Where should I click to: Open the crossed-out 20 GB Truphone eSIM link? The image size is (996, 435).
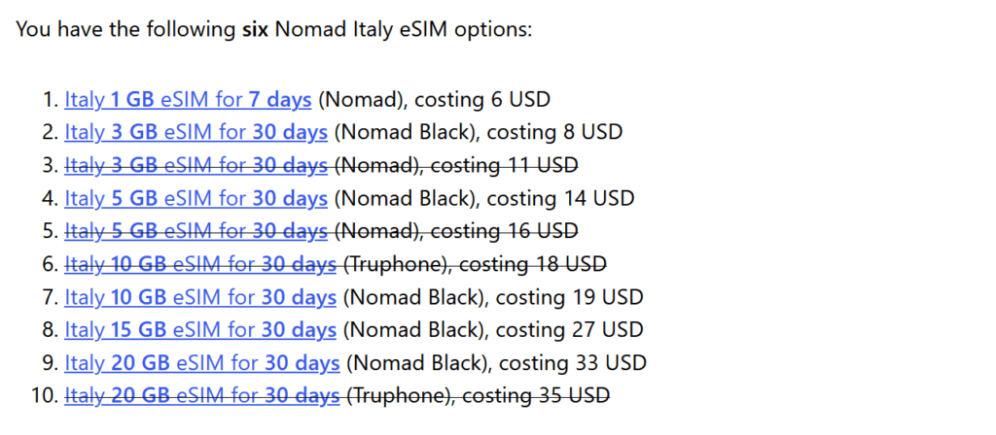(202, 396)
